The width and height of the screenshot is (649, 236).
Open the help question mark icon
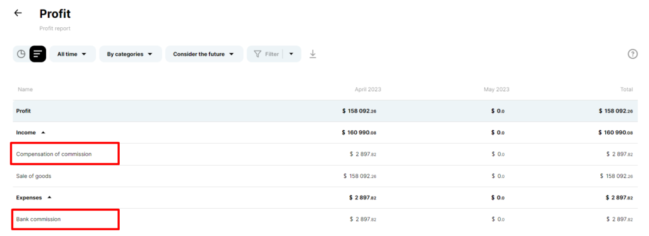coord(633,54)
